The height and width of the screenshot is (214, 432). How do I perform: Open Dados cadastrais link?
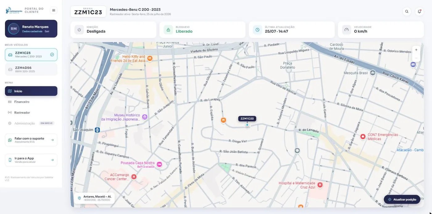tap(32, 31)
